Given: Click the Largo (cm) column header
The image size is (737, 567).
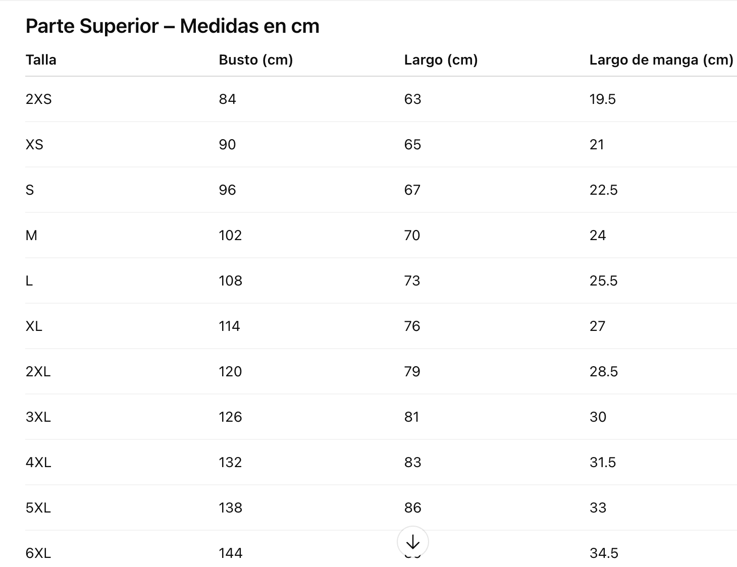Looking at the screenshot, I should coord(441,60).
